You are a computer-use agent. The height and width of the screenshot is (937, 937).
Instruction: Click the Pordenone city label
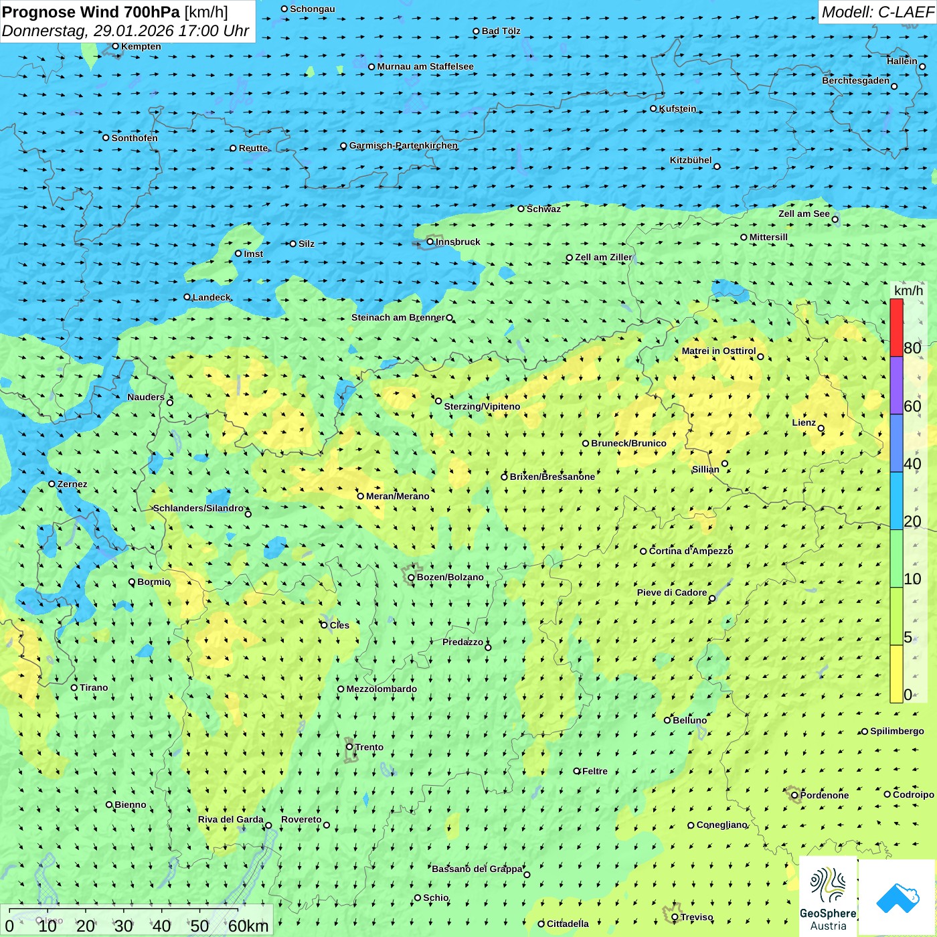[825, 795]
